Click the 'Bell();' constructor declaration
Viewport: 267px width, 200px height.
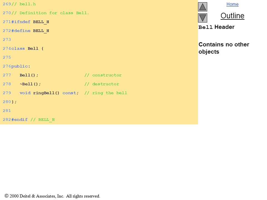click(29, 75)
